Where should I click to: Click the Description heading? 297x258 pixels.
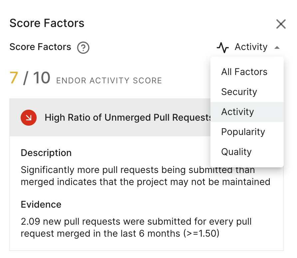click(46, 153)
